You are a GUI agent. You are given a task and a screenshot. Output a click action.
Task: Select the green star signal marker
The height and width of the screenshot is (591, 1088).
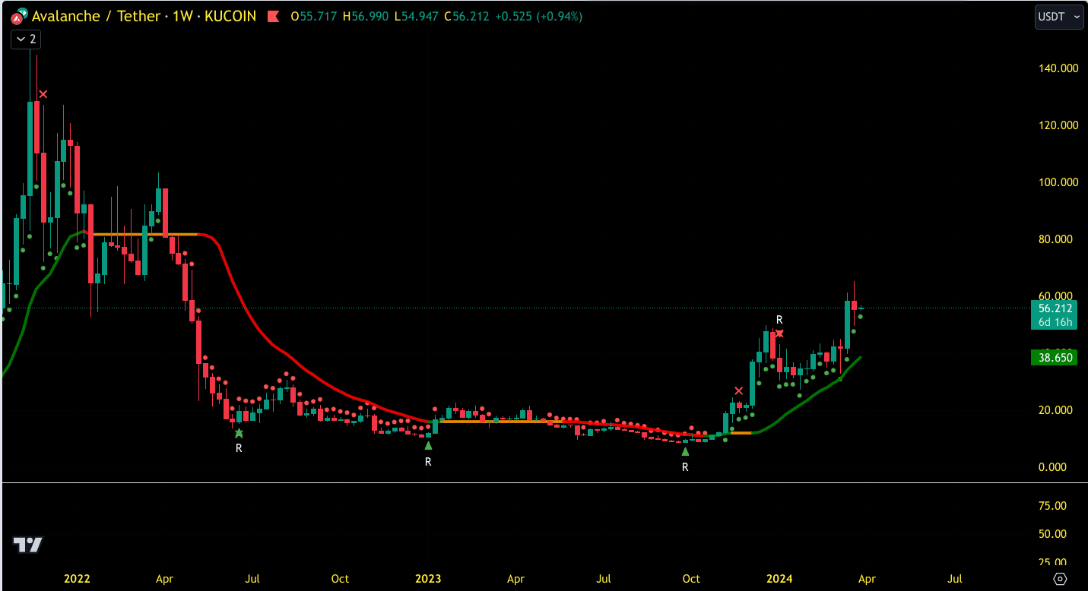point(239,433)
